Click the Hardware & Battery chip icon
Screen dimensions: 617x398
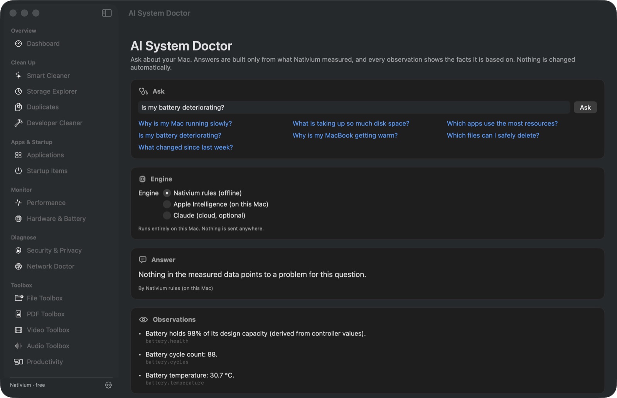(19, 219)
